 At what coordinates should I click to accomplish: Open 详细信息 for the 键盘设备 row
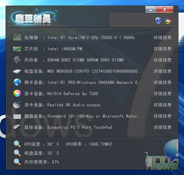click(x=162, y=116)
